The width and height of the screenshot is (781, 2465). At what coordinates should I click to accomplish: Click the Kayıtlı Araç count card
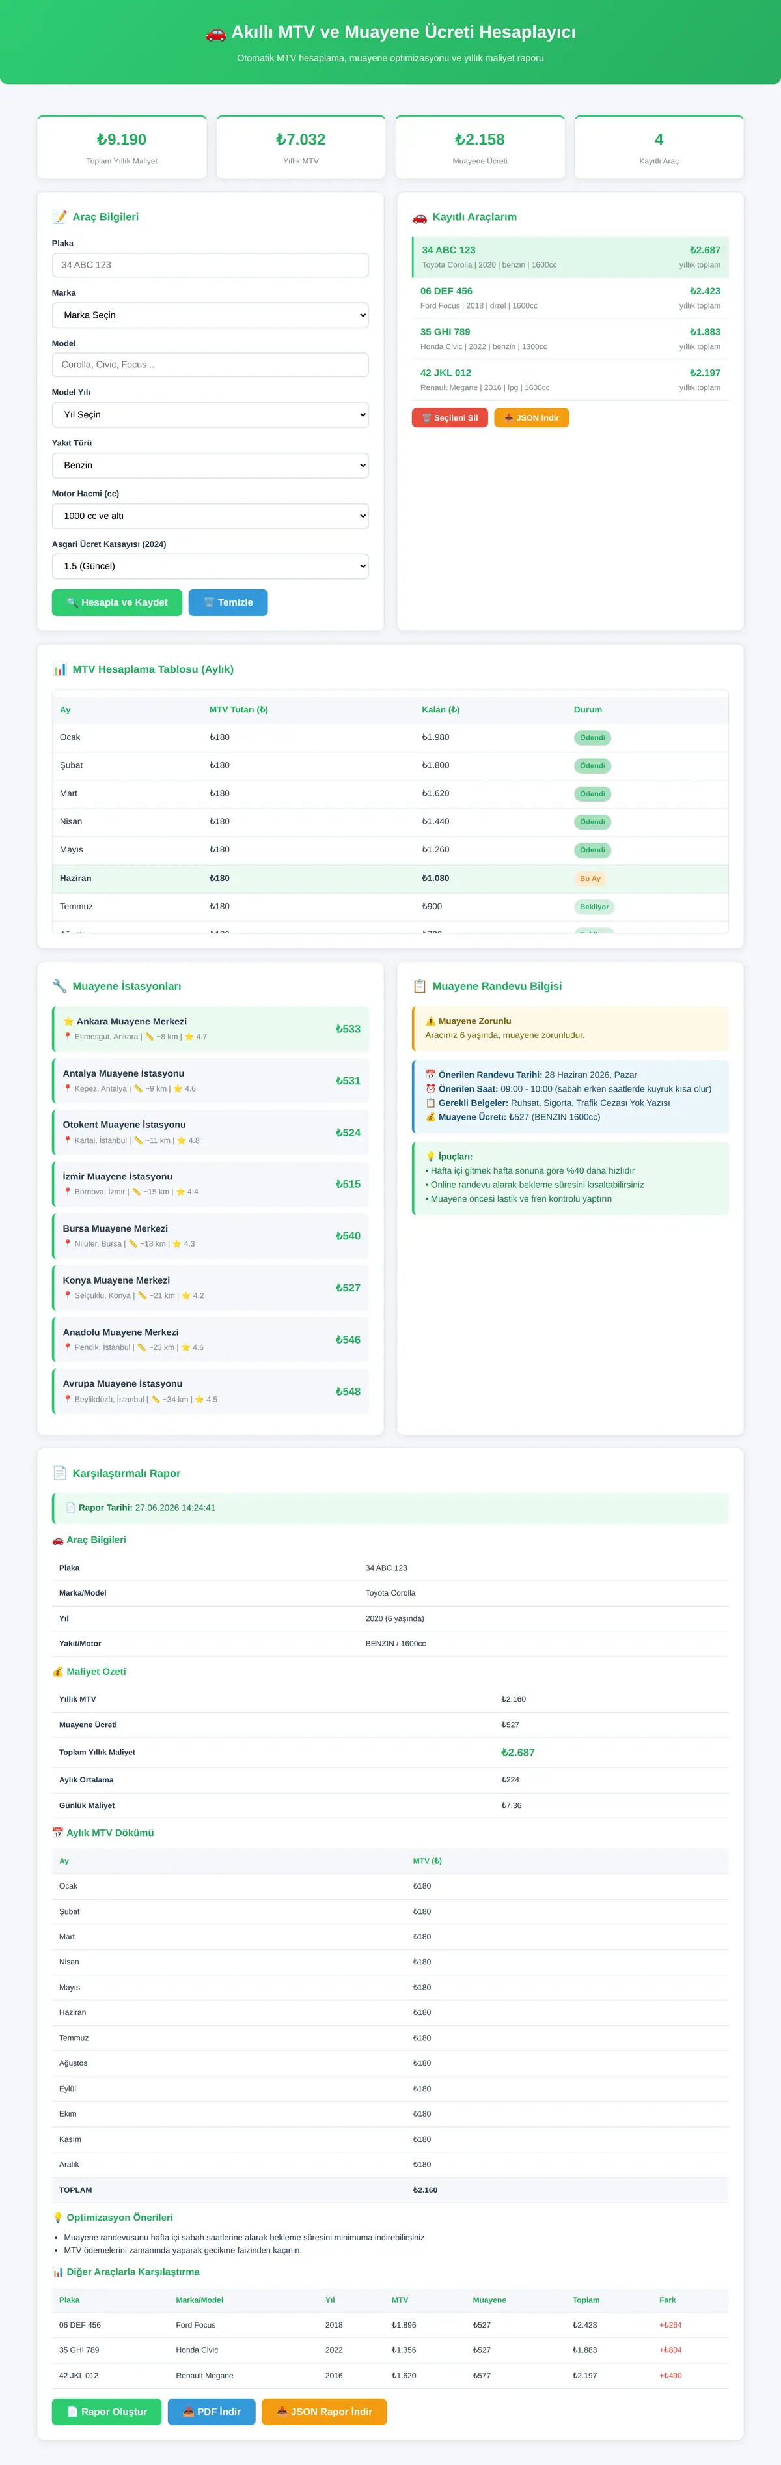click(659, 147)
